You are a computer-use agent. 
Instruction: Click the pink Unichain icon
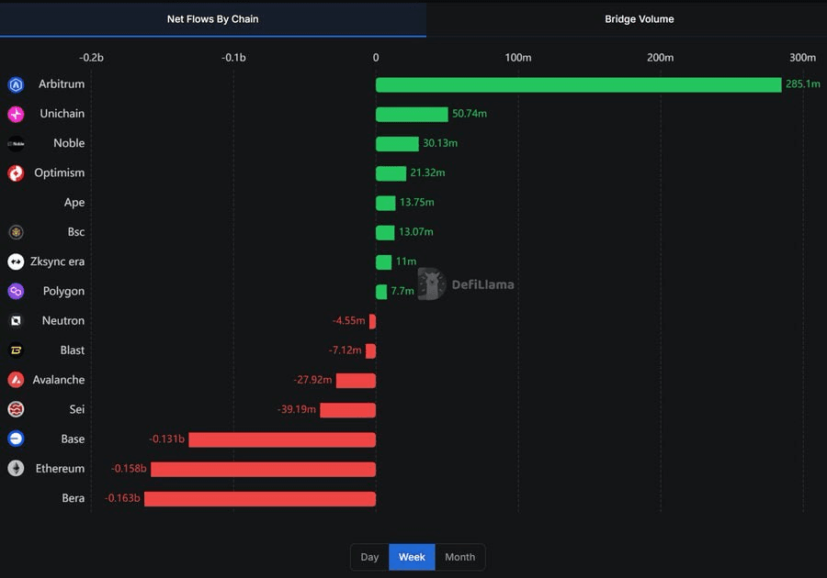click(16, 115)
